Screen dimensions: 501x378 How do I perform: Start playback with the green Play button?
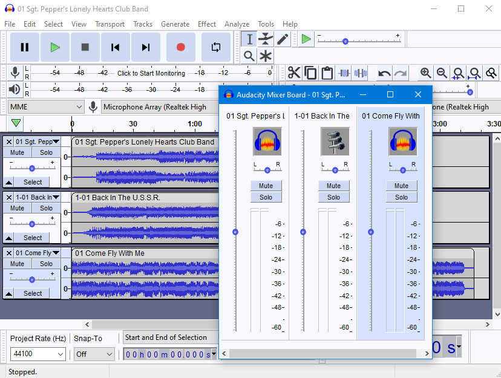click(55, 47)
